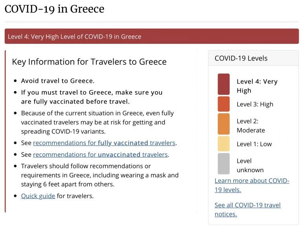Click the Level unknown legend label
The width and height of the screenshot is (302, 227).
250,165
